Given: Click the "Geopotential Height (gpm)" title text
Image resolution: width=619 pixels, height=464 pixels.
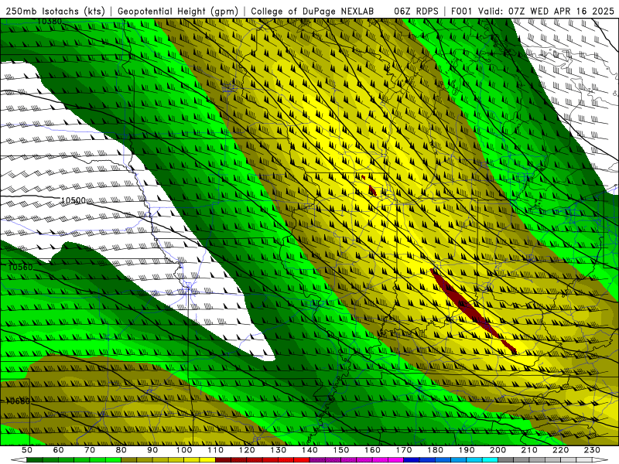Looking at the screenshot, I should [178, 12].
